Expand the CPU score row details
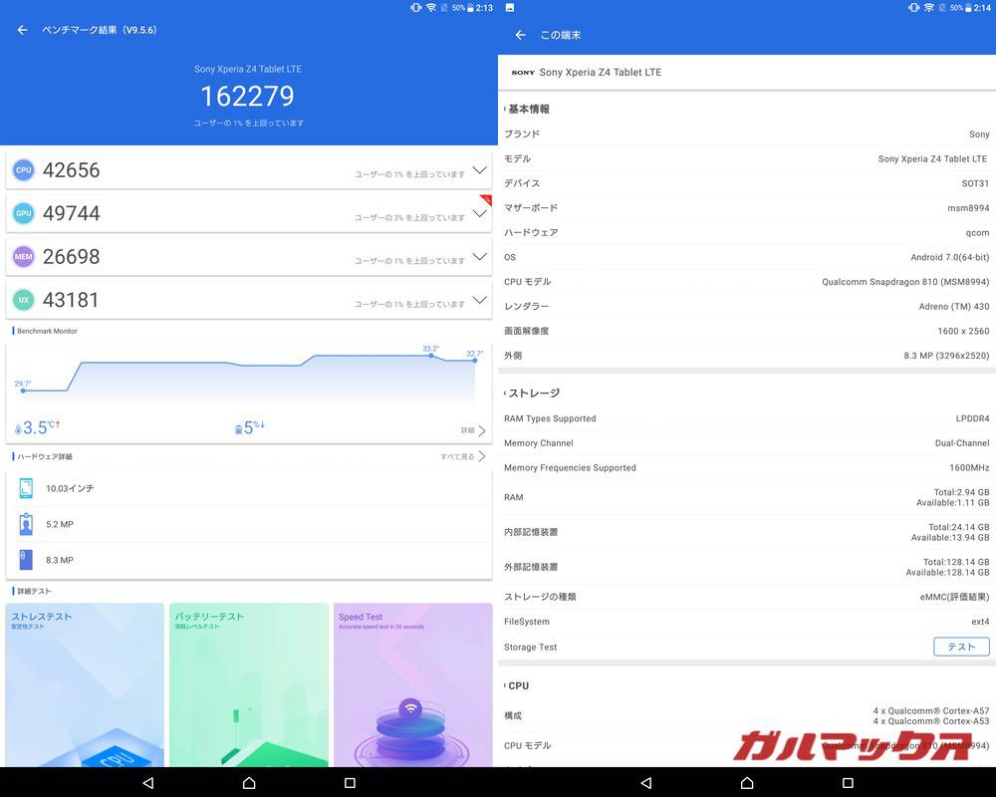 tap(481, 169)
